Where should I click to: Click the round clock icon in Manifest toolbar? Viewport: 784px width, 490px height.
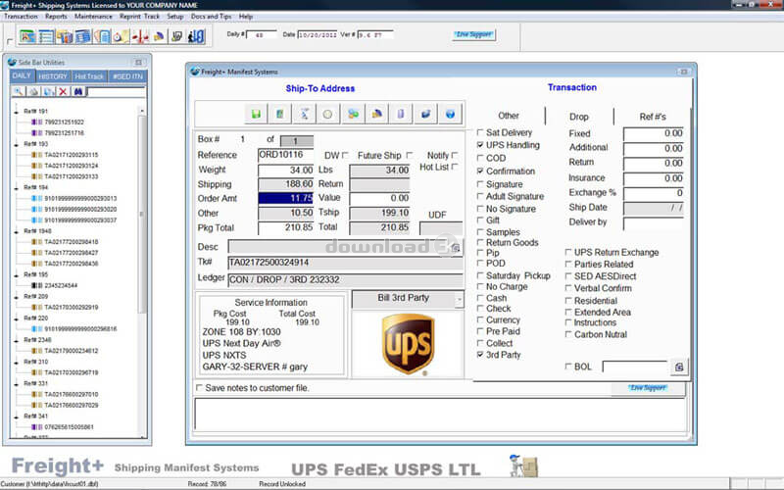(327, 114)
